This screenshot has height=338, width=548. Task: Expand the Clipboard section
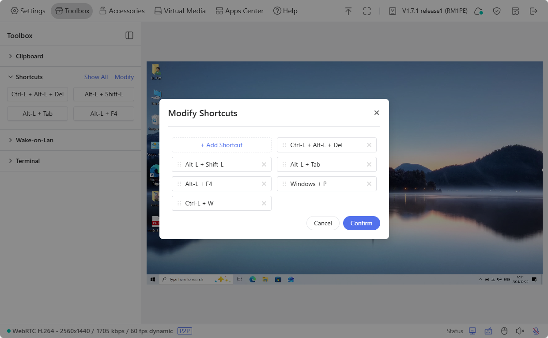[30, 56]
